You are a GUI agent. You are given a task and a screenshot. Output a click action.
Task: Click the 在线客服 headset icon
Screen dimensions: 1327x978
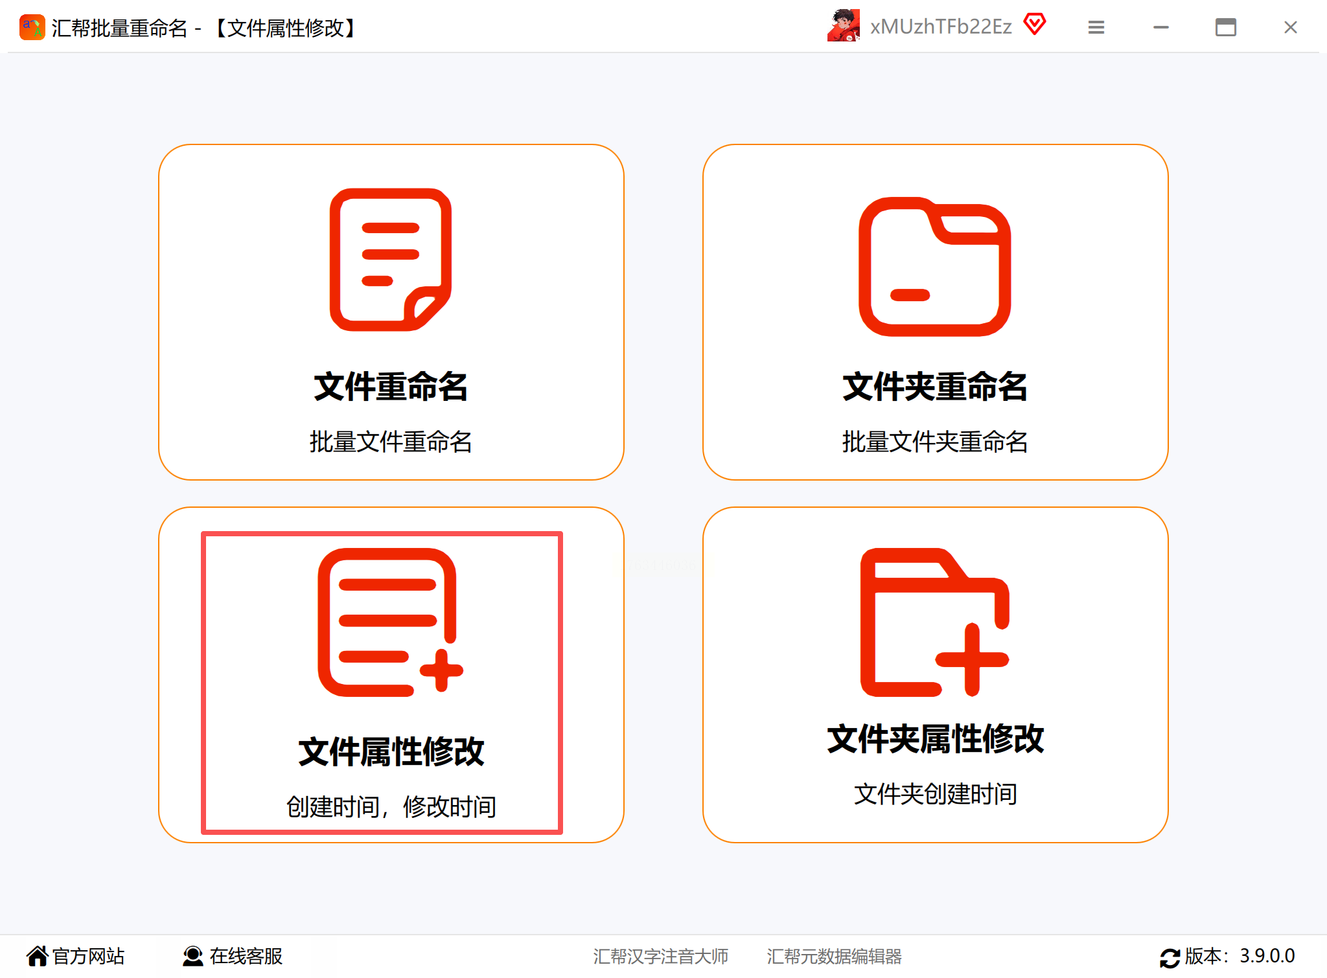[x=192, y=956]
